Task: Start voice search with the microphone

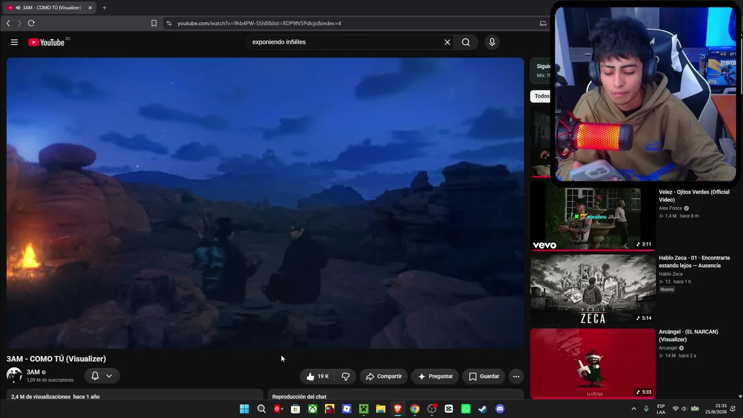Action: coord(492,42)
